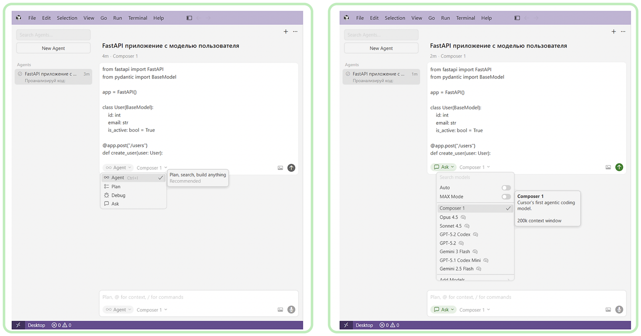This screenshot has width=641, height=336.
Task: Open Ask dropdown in right bottom input
Action: (x=444, y=310)
